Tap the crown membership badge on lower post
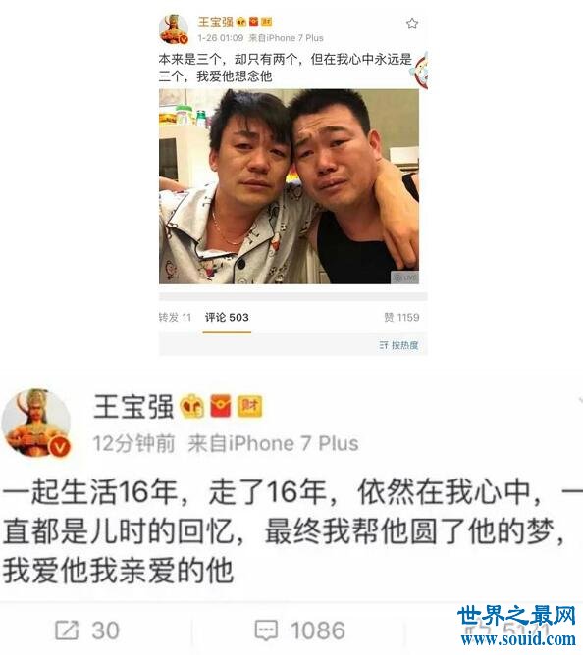The image size is (583, 655). [x=192, y=407]
